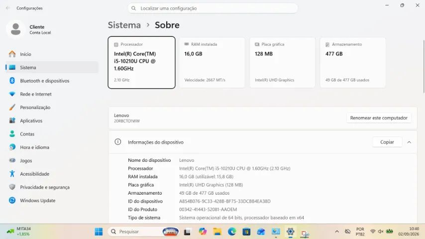Click the Sistema breadcrumb link
The width and height of the screenshot is (425, 239).
pyautogui.click(x=124, y=25)
